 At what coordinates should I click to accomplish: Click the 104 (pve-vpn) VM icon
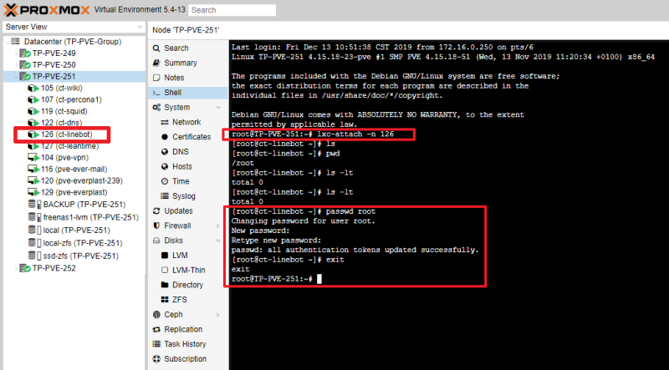point(33,157)
